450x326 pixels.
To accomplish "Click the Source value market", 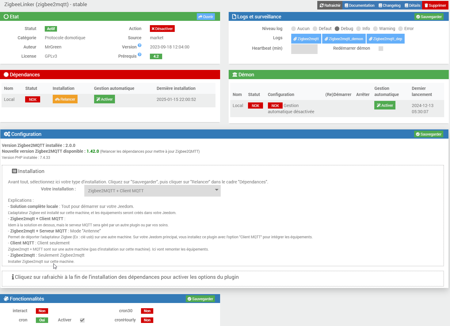I will tap(157, 38).
